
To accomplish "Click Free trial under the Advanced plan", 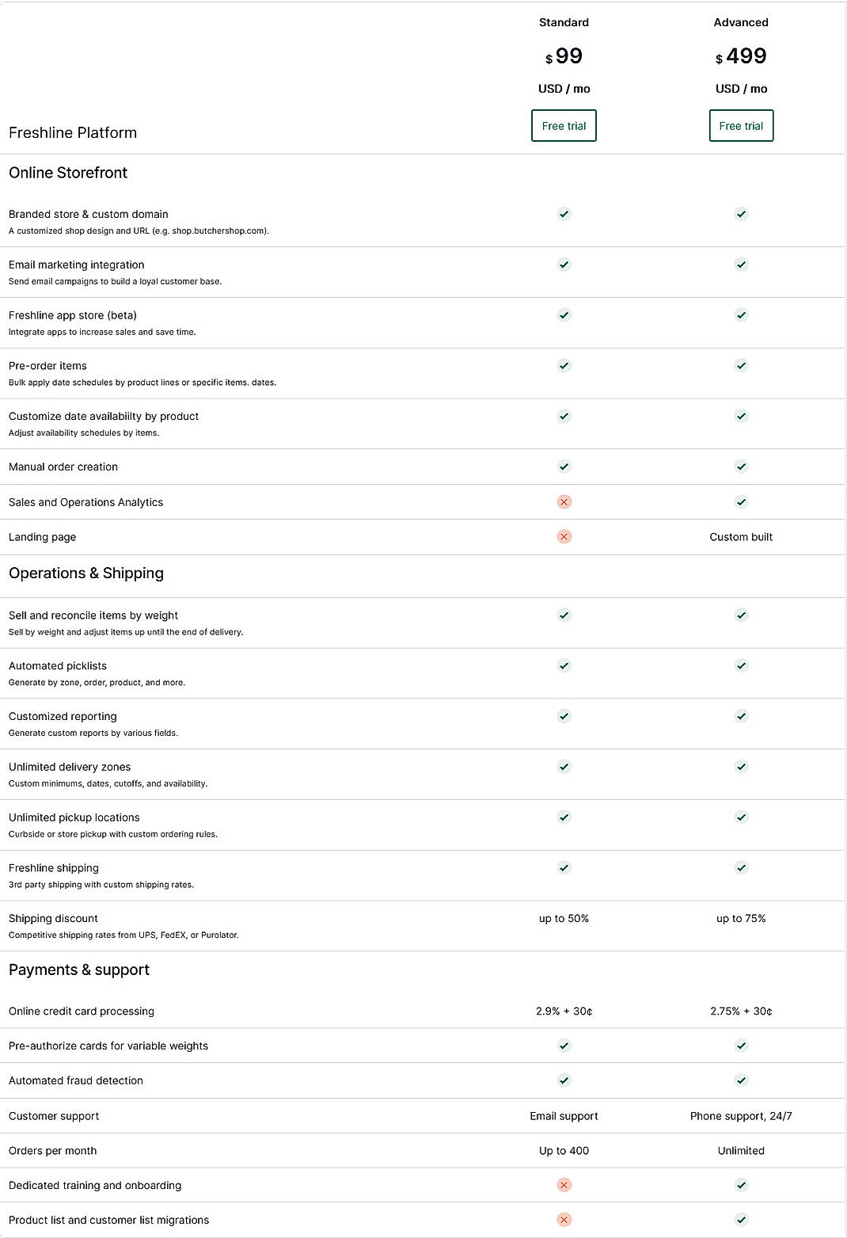I will 741,125.
